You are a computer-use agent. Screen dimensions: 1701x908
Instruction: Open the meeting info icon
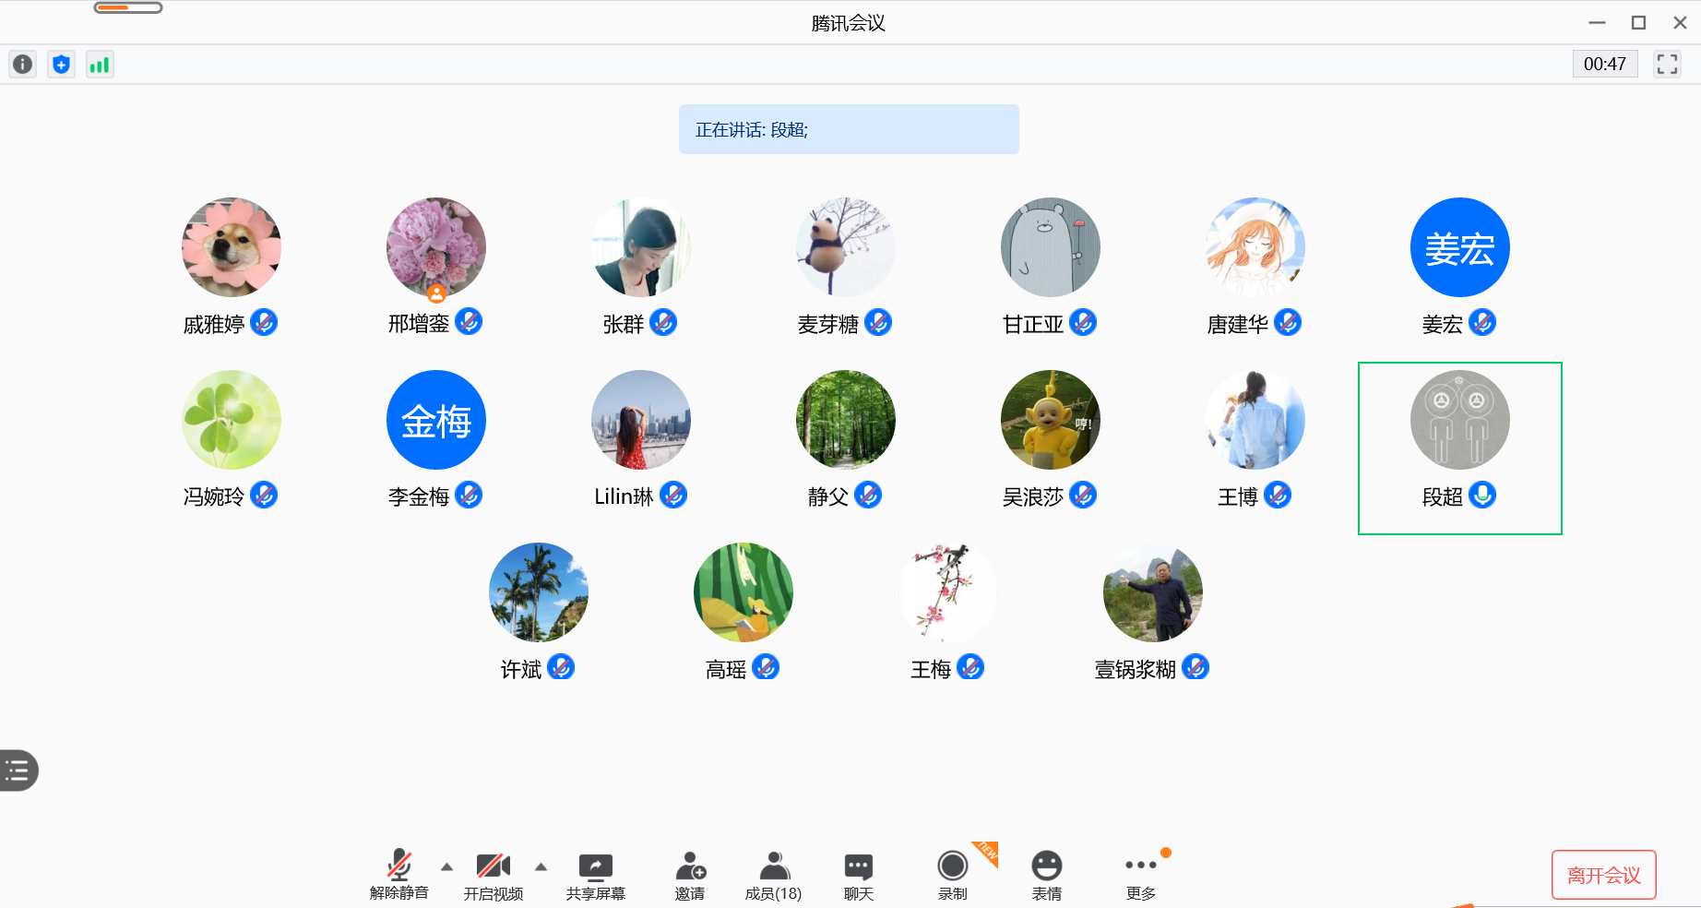tap(22, 65)
